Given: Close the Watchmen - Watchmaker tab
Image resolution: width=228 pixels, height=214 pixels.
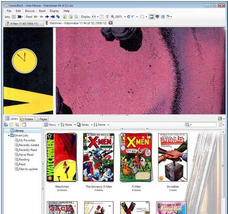Looking at the screenshot, I should [x=110, y=23].
